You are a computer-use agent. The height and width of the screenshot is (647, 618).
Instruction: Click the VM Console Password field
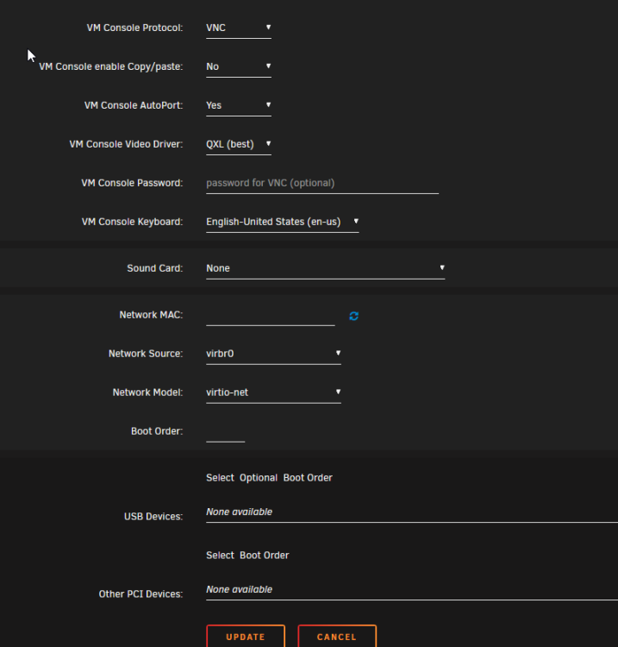click(322, 183)
